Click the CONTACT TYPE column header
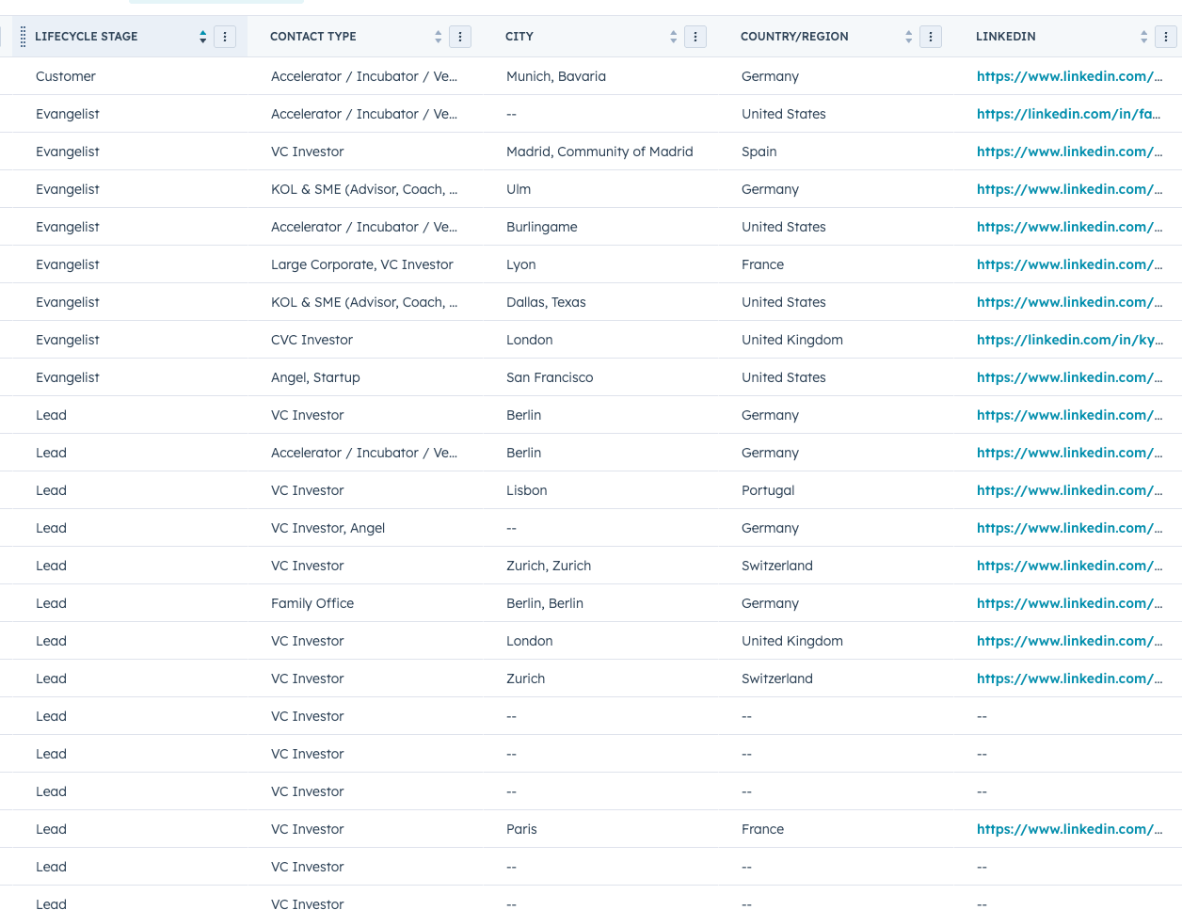 pyautogui.click(x=313, y=37)
